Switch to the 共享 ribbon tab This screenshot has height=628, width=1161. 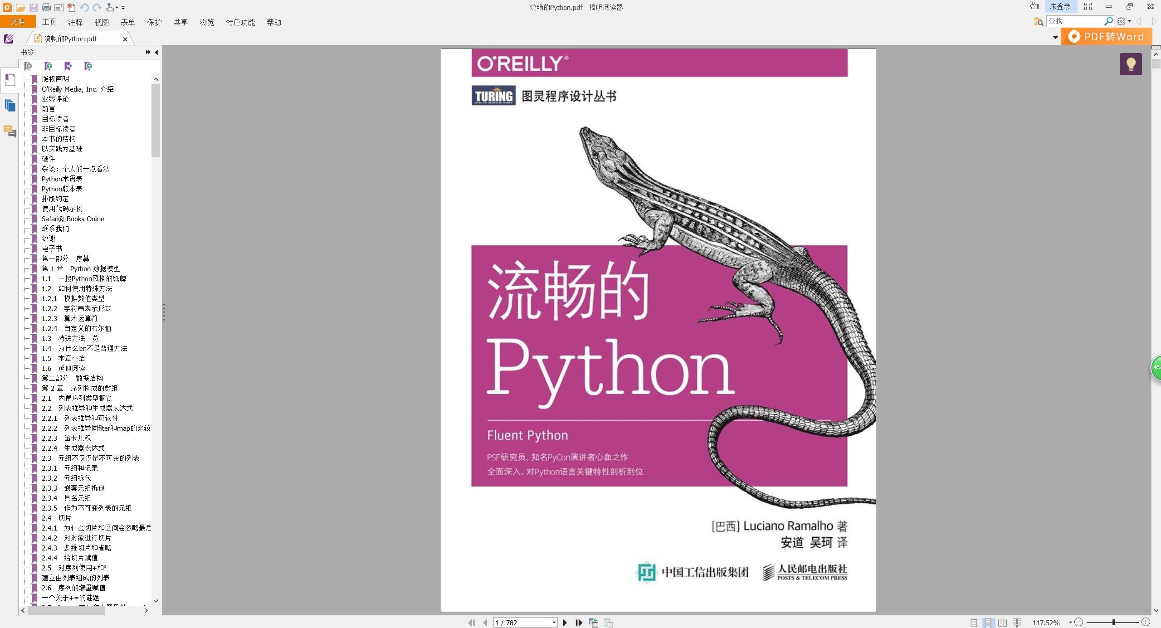180,22
